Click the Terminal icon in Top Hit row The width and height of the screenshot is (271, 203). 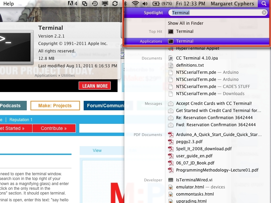[x=171, y=31]
